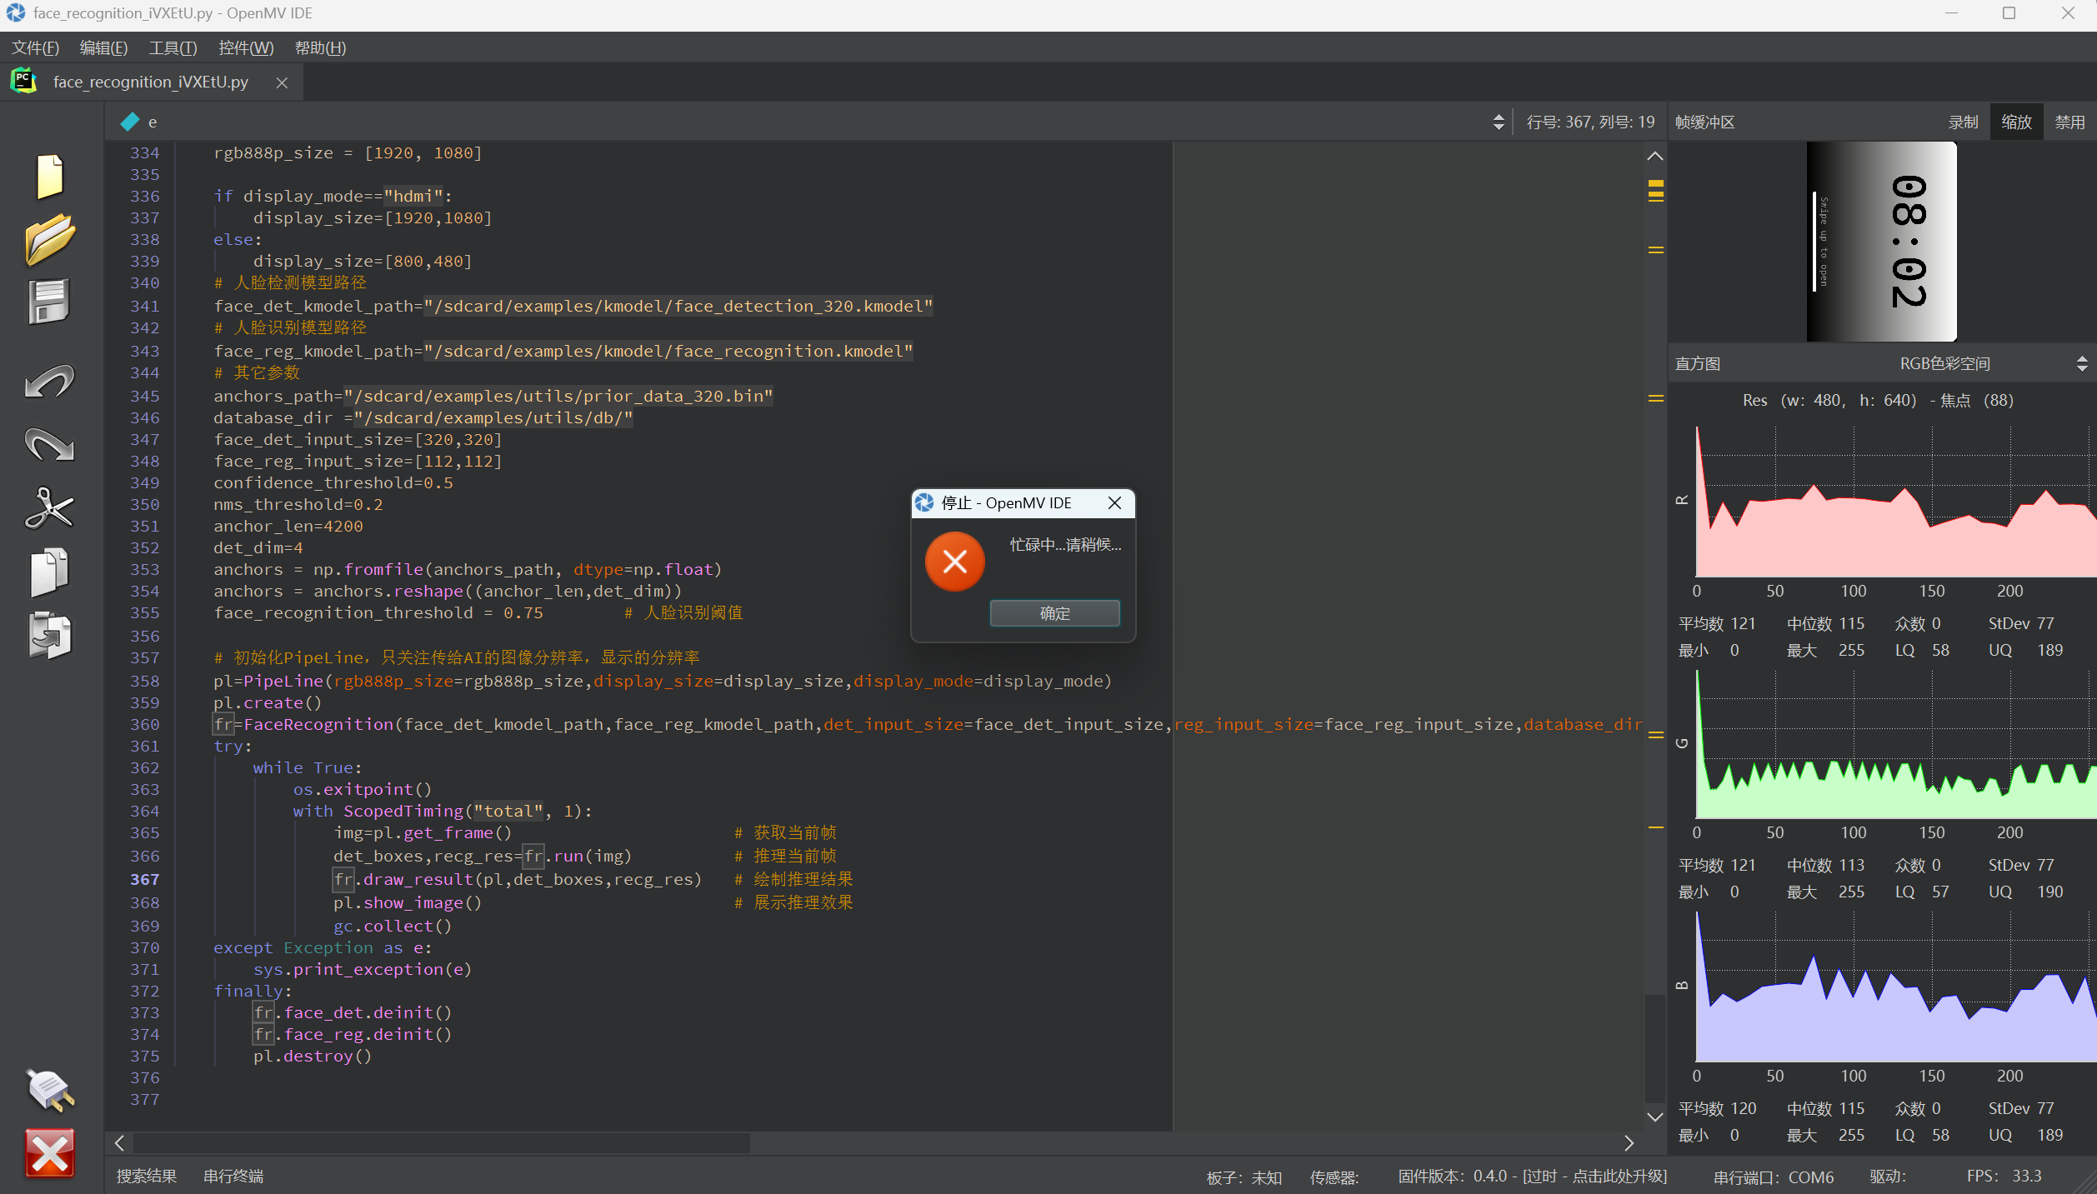This screenshot has width=2097, height=1194.
Task: Click the red R histogram chart
Action: [1895, 502]
